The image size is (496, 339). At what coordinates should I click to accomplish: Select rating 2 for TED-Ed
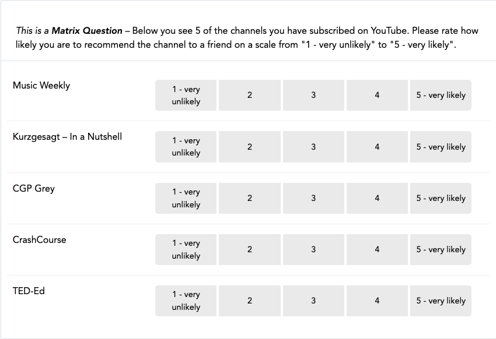tap(250, 301)
